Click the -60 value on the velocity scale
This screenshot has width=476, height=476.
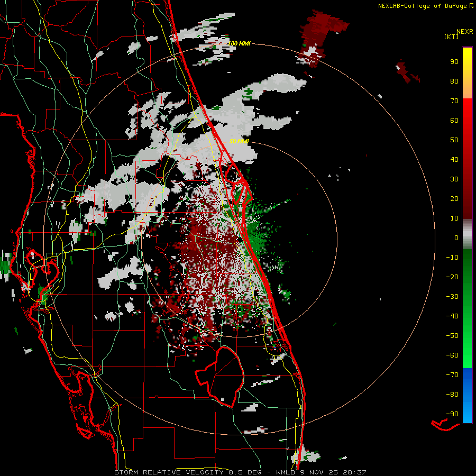(452, 355)
